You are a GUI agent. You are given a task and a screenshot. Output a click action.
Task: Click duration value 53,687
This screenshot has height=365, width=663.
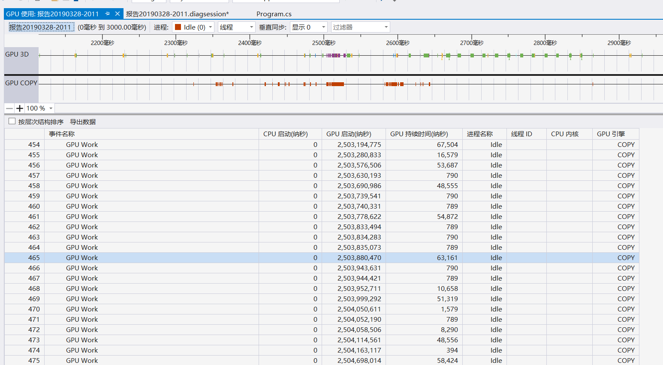447,165
